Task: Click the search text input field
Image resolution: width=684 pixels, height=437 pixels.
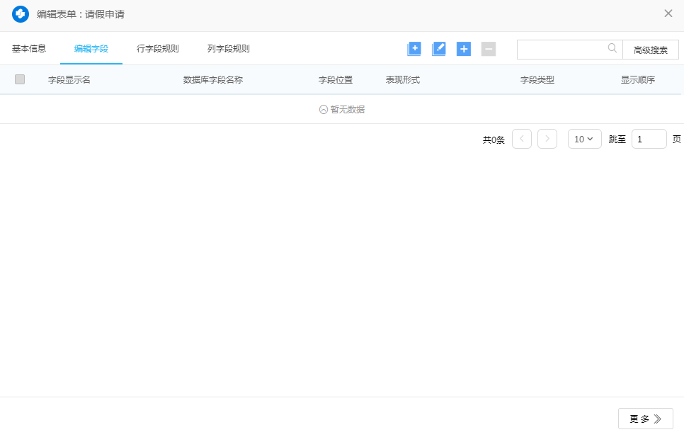Action: [x=562, y=49]
